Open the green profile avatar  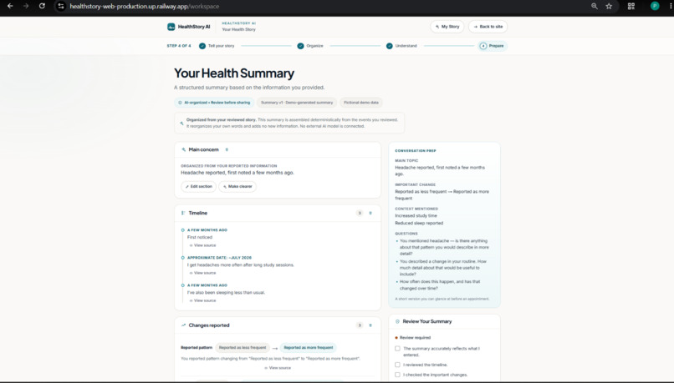pos(655,6)
